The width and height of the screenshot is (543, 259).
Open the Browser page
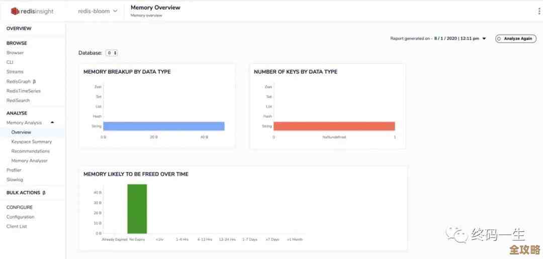[15, 53]
